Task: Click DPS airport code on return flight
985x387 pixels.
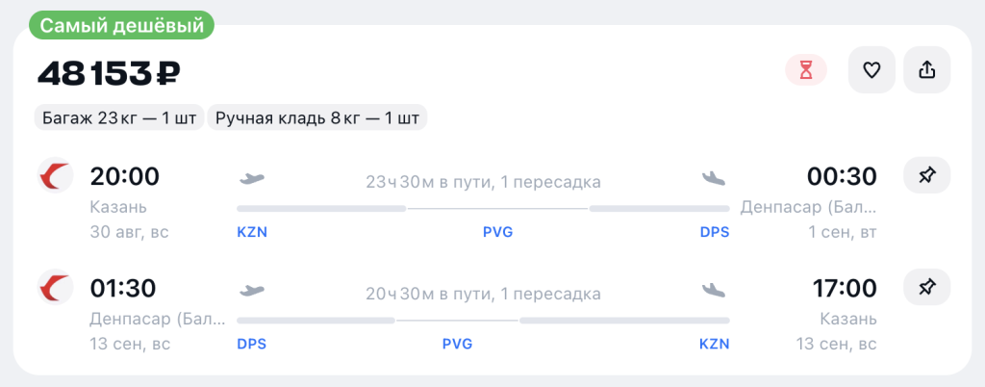Action: click(252, 344)
